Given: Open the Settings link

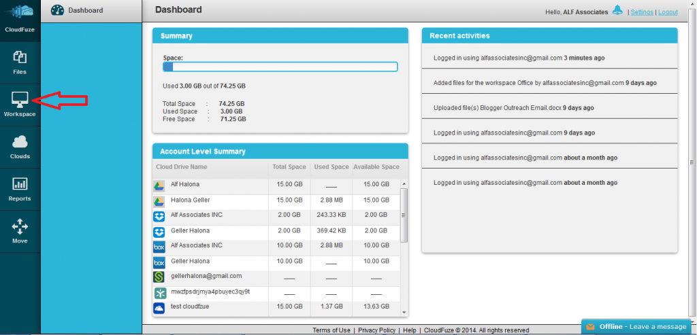Looking at the screenshot, I should pyautogui.click(x=642, y=12).
